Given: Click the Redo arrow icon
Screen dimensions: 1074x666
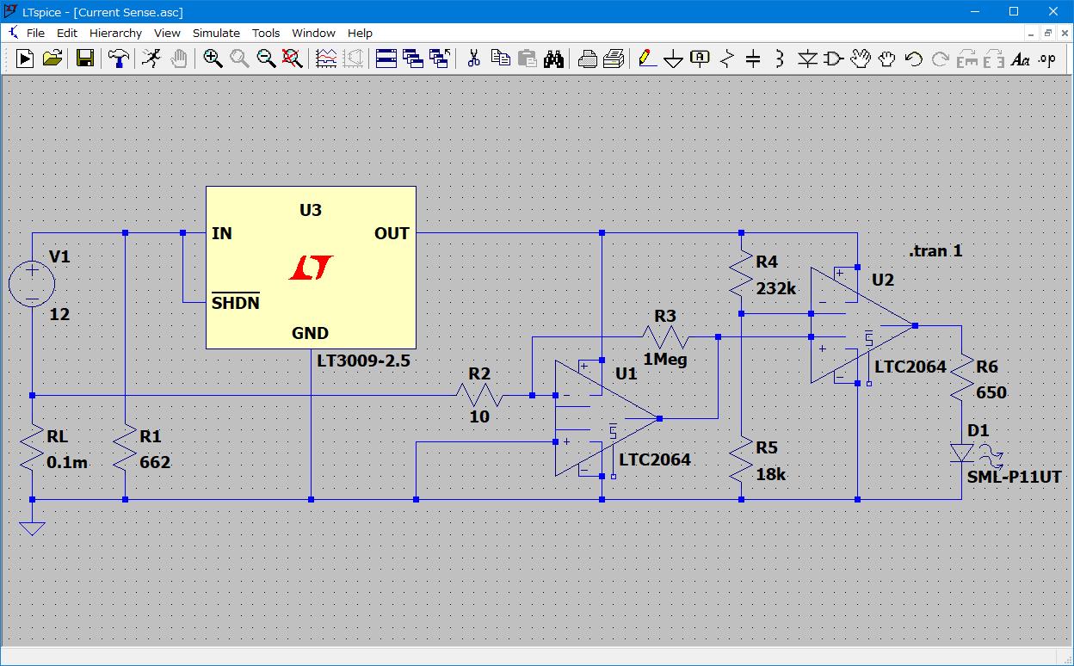Looking at the screenshot, I should pyautogui.click(x=940, y=59).
